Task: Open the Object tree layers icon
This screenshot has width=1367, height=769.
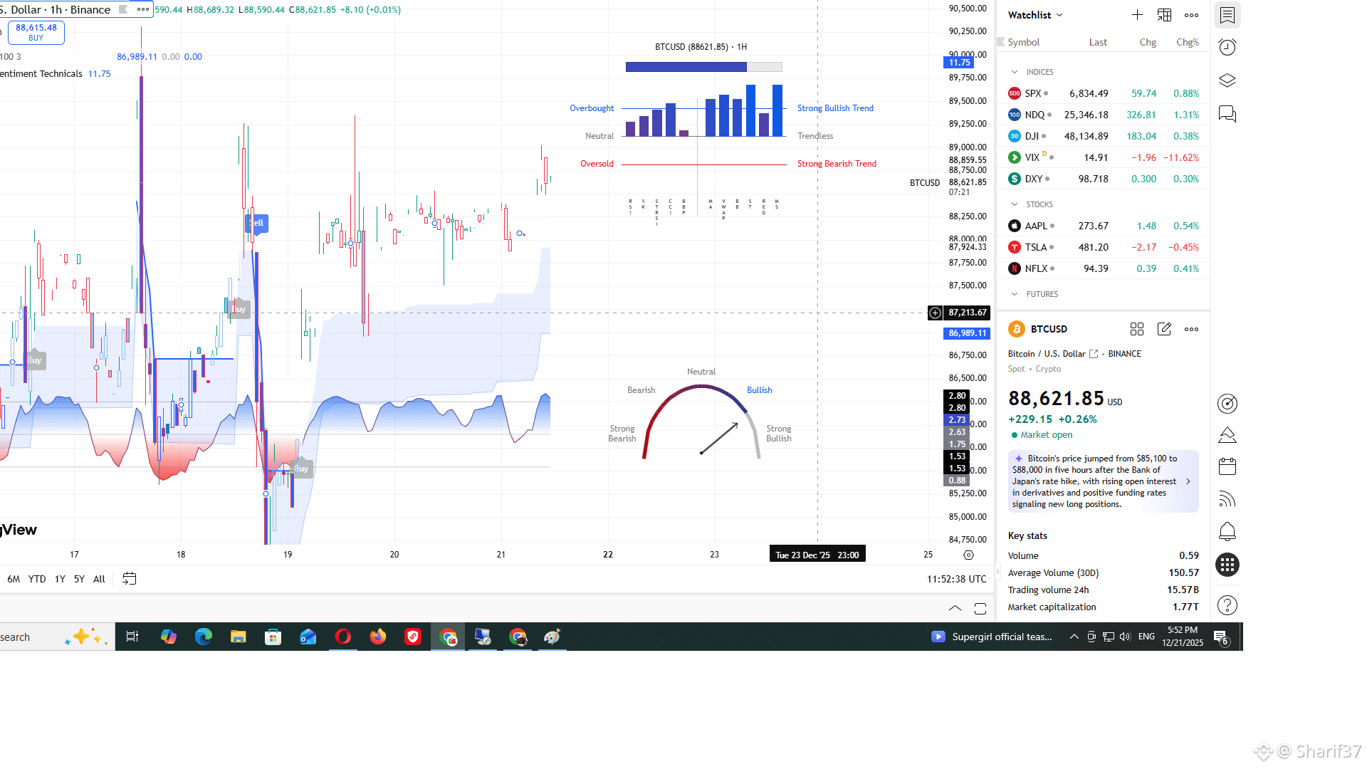Action: coord(1227,80)
